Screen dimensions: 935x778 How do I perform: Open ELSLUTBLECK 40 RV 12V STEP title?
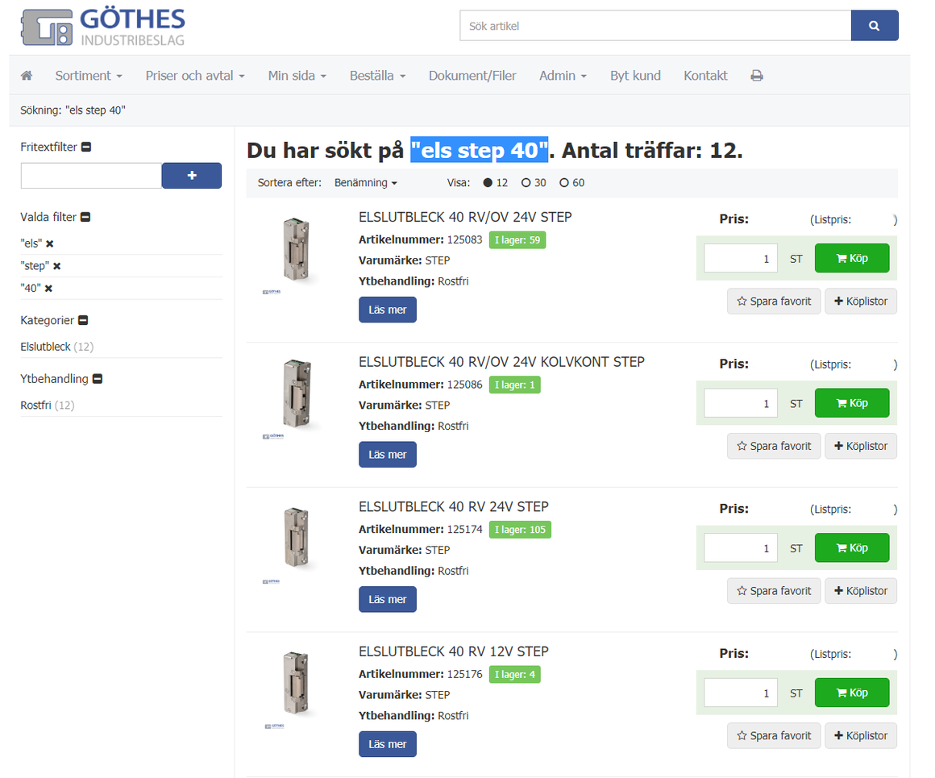point(453,651)
